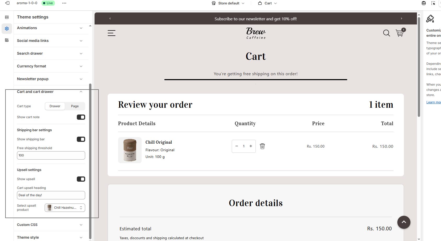Click the Unit: 100 g text
This screenshot has height=241, width=441.
155,157
